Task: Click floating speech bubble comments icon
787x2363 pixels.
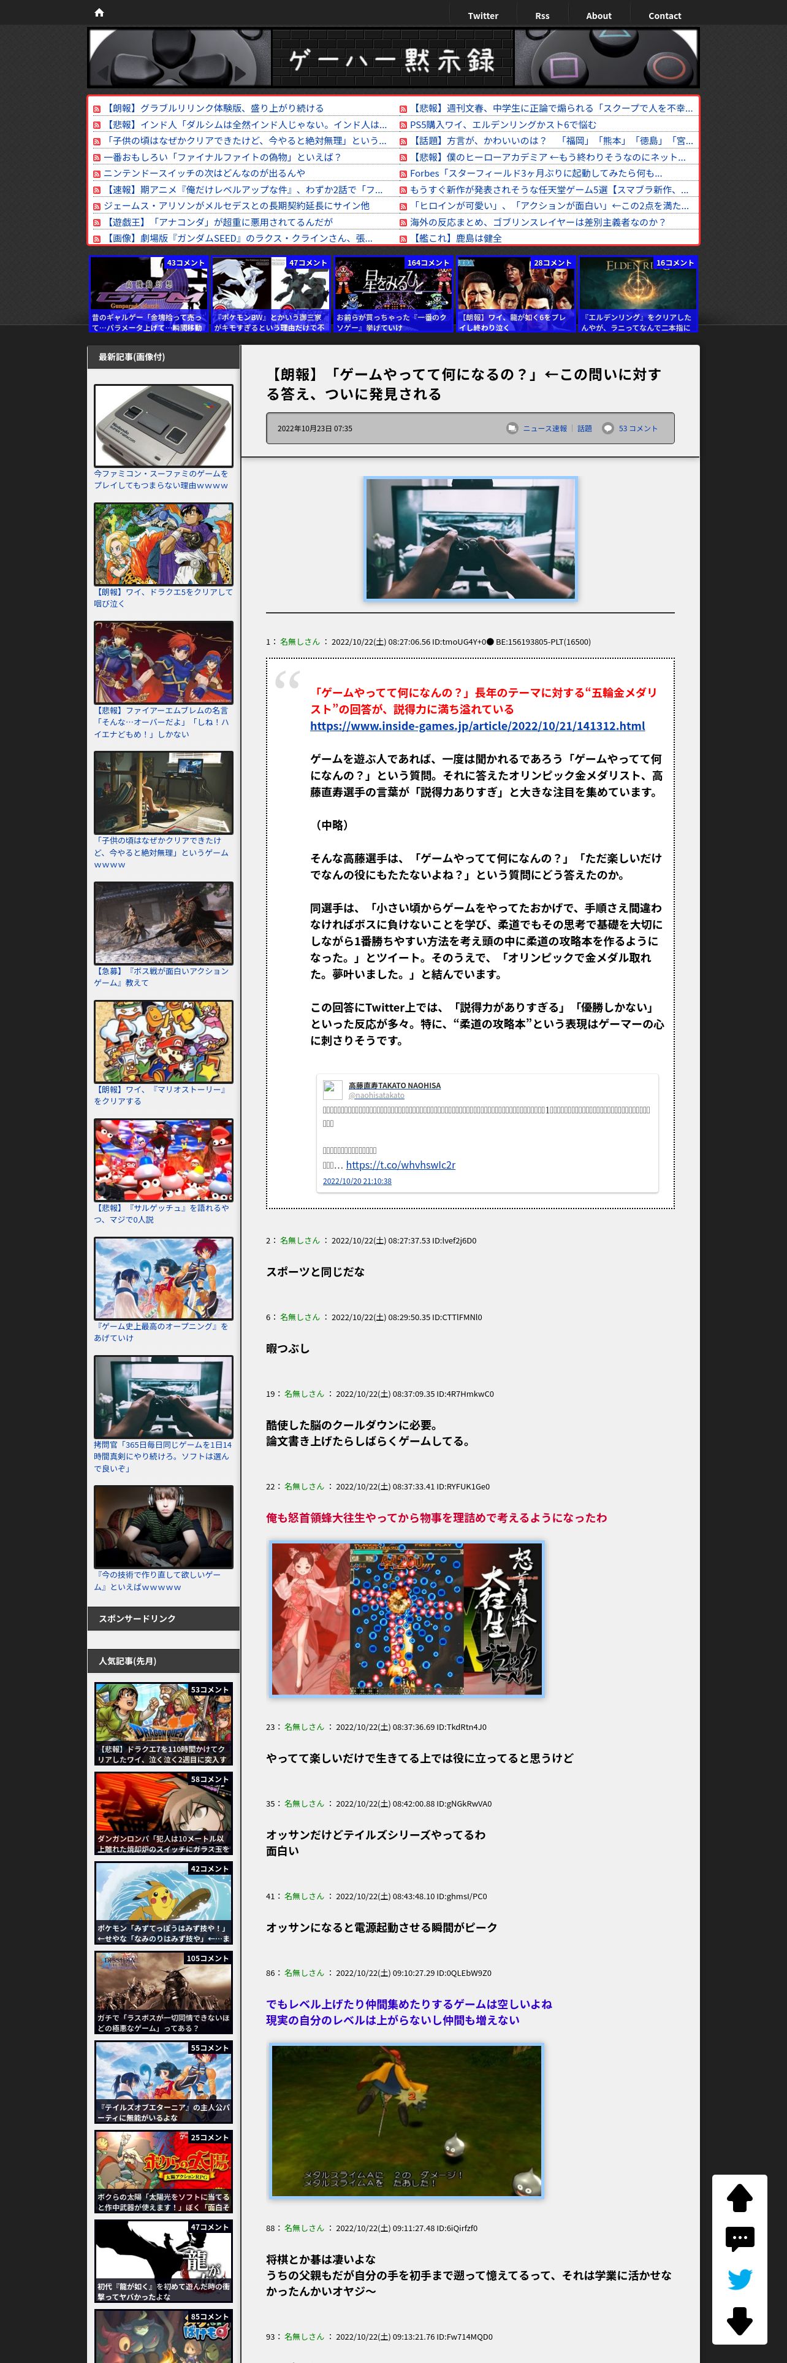Action: 739,2239
